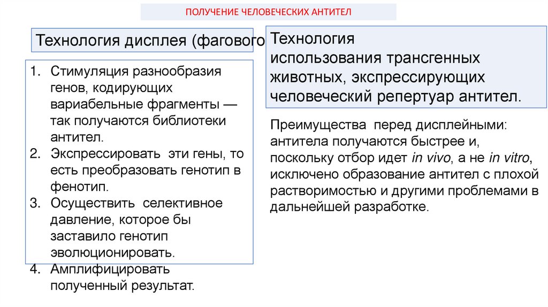The width and height of the screenshot is (548, 307).
Task: Click the line 'заставило генотип'
Action: [109, 236]
